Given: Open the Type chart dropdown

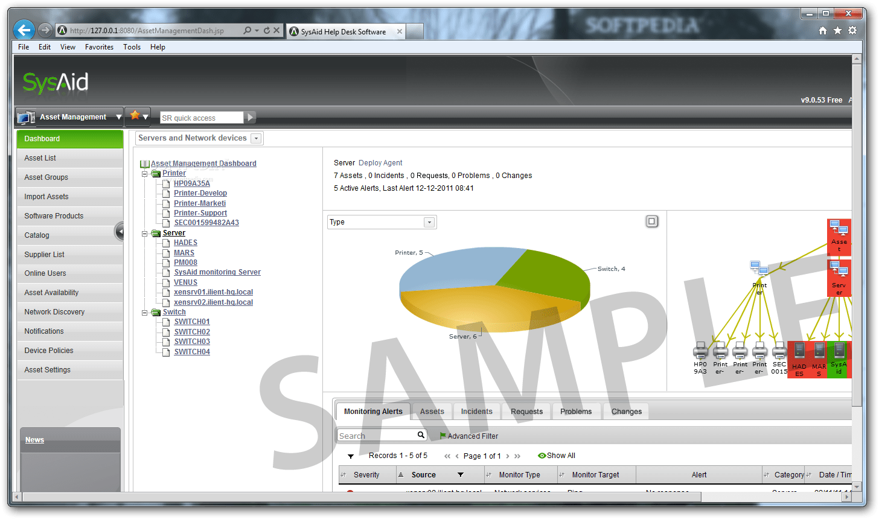Looking at the screenshot, I should click(x=429, y=222).
